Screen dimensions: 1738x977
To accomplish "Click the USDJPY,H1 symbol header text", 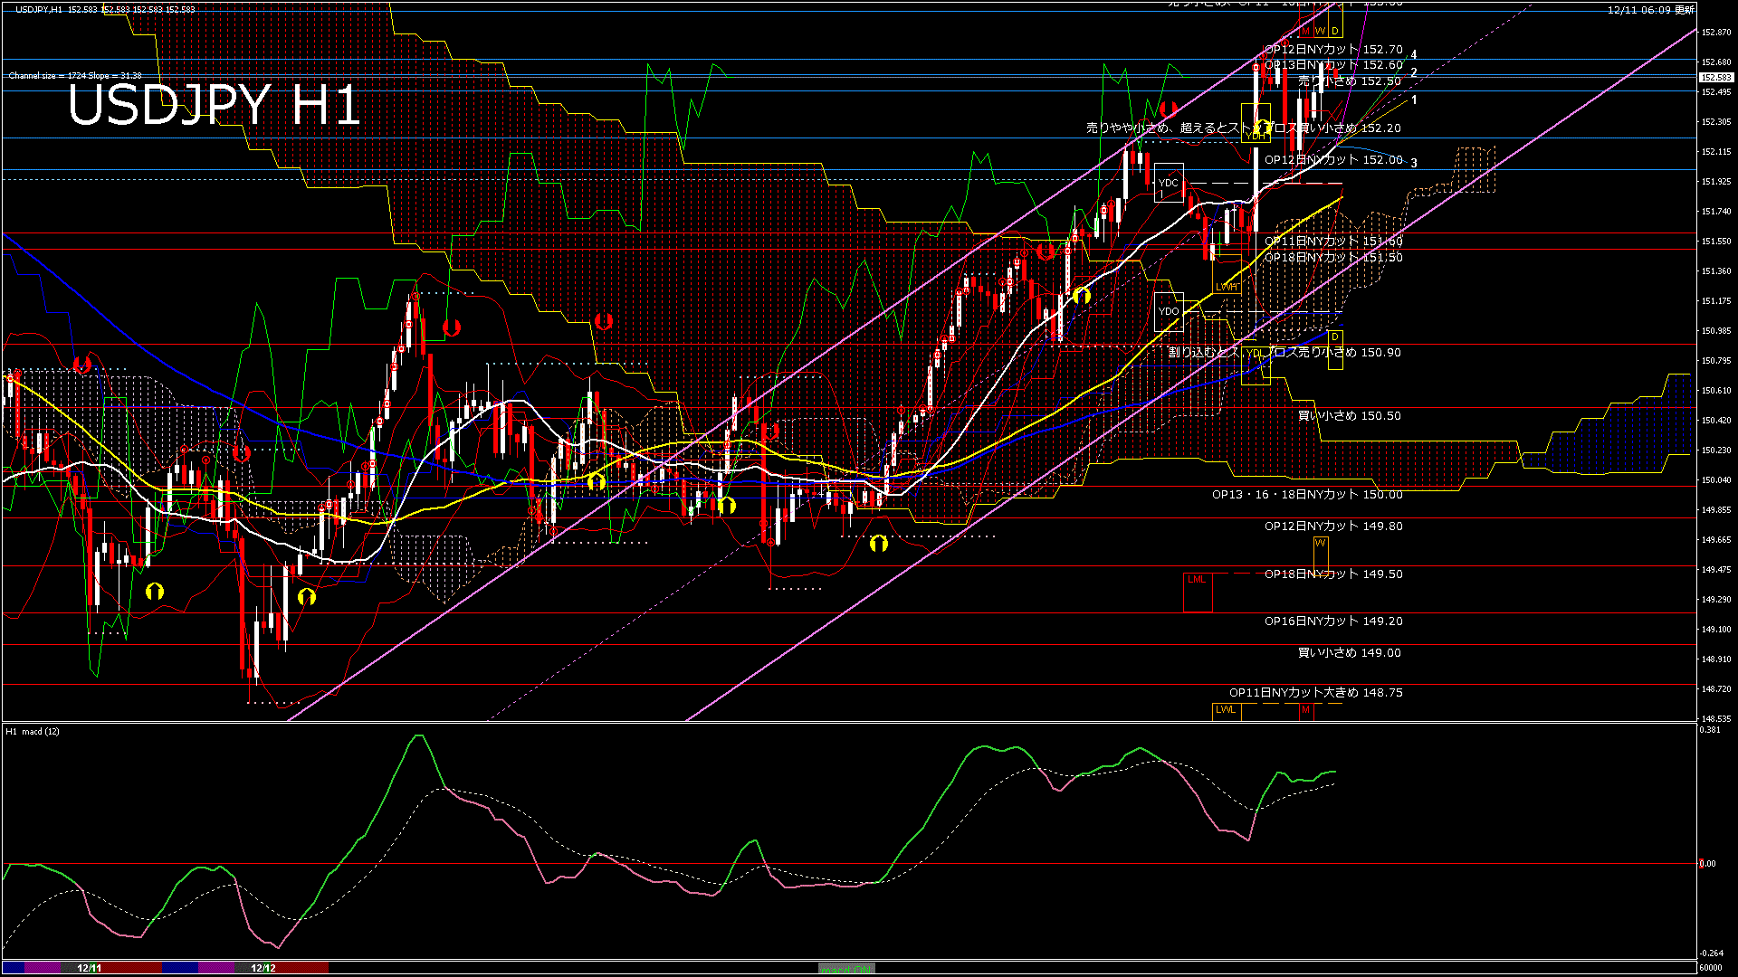I will click(x=39, y=9).
